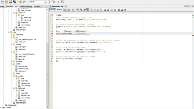Image resolution: width=194 pixels, height=109 pixels.
Task: Select com_helloworld_layout.css in the tree
Action: [27, 40]
